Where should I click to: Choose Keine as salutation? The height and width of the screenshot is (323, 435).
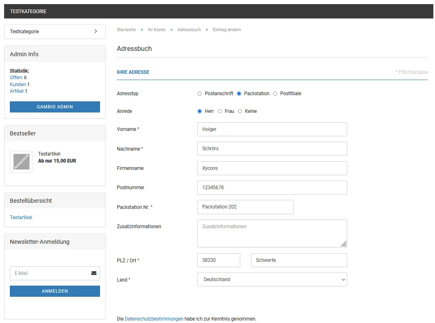(240, 111)
